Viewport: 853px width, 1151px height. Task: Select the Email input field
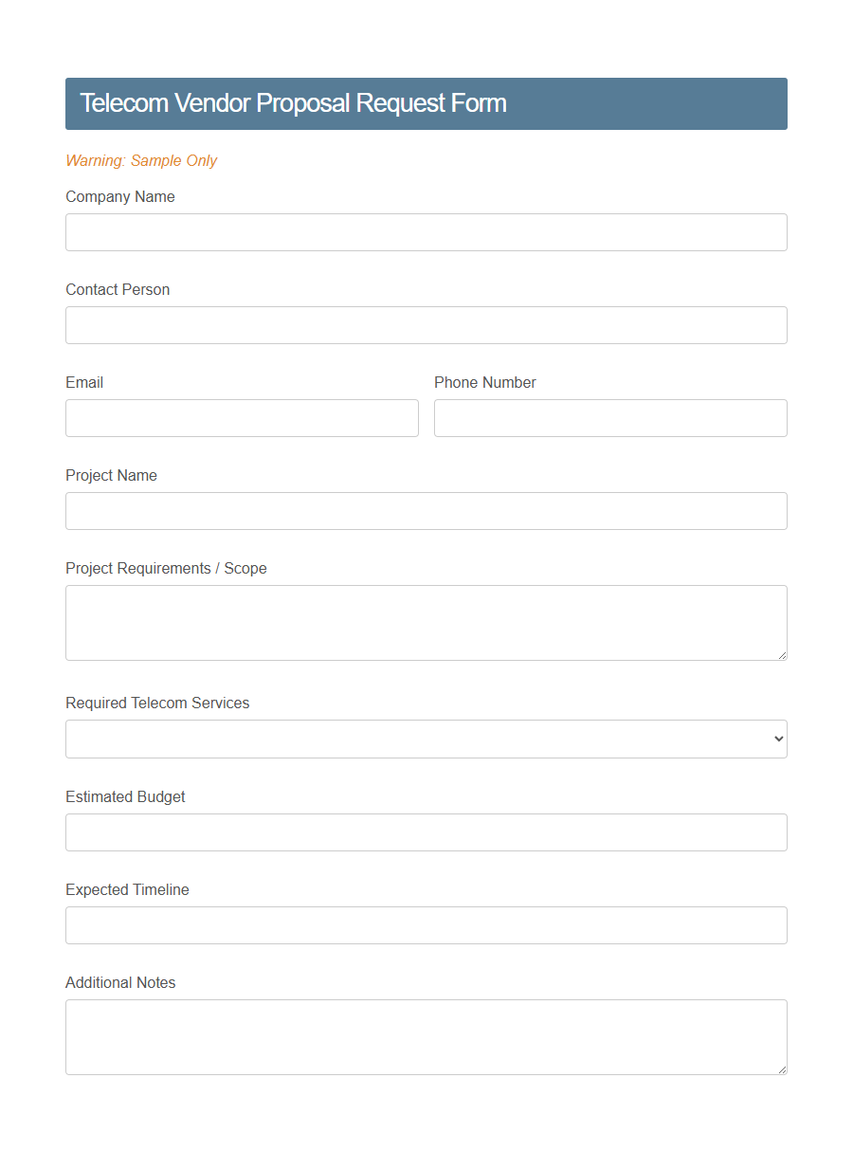(x=242, y=418)
